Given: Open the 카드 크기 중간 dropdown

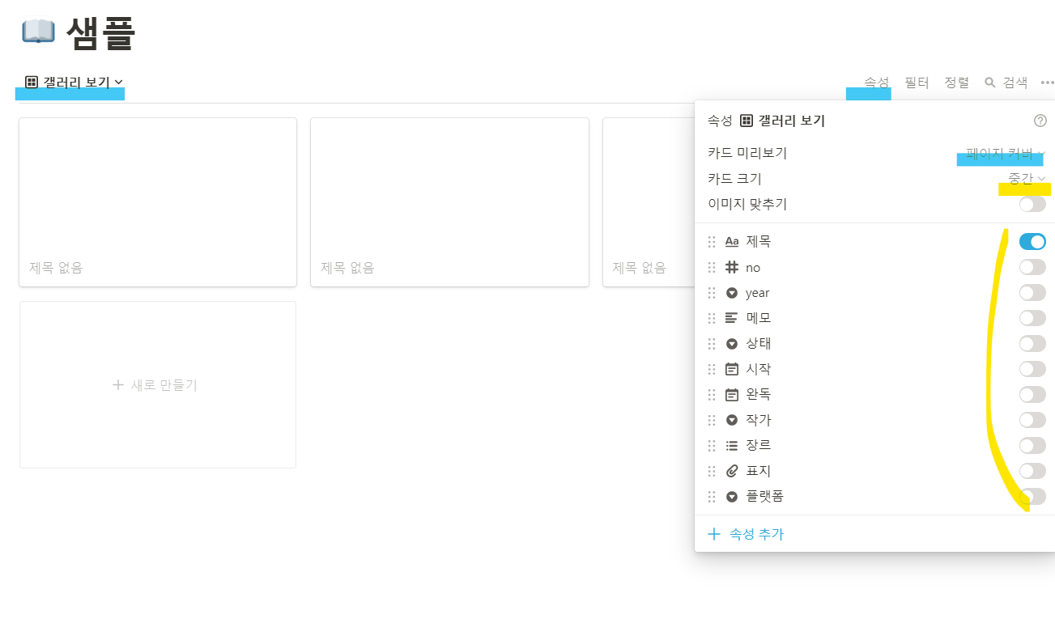Looking at the screenshot, I should coord(1025,178).
